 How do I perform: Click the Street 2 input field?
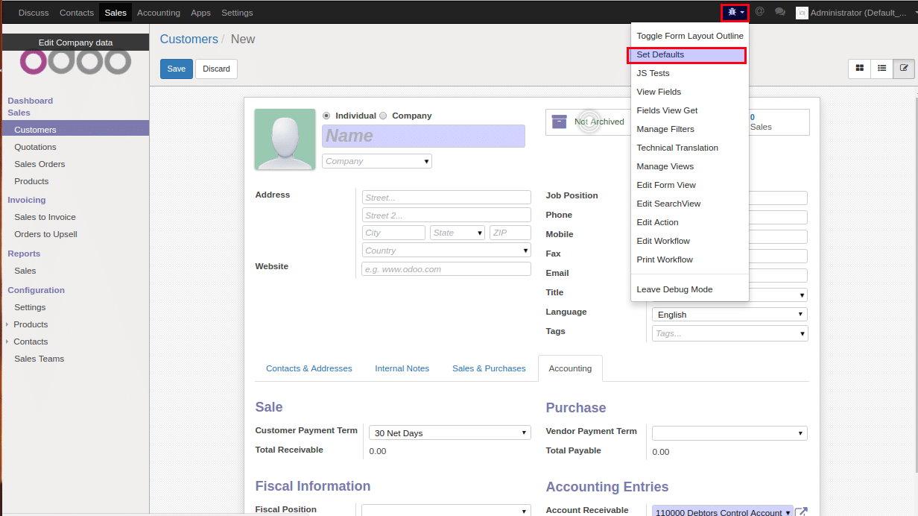(x=446, y=215)
